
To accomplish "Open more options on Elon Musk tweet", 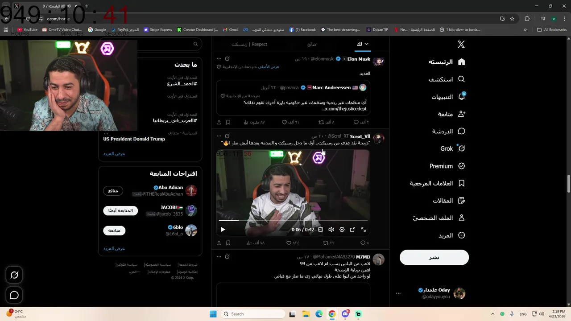I will [x=219, y=59].
